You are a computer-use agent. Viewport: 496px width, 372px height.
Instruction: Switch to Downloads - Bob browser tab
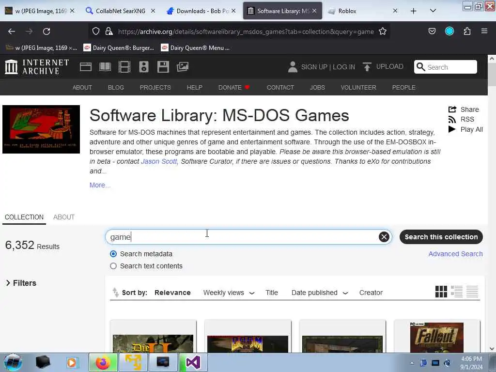pos(201,11)
